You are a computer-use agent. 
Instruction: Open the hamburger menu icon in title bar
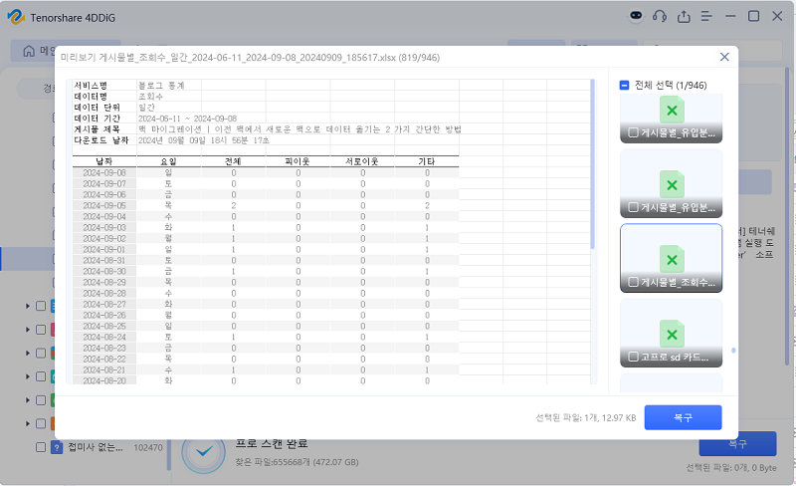[706, 16]
